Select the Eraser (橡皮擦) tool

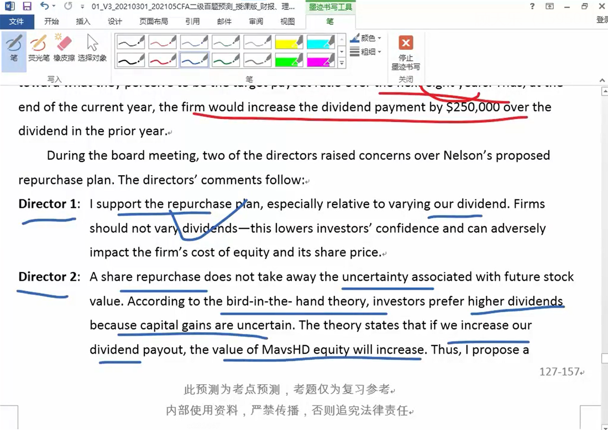(64, 49)
